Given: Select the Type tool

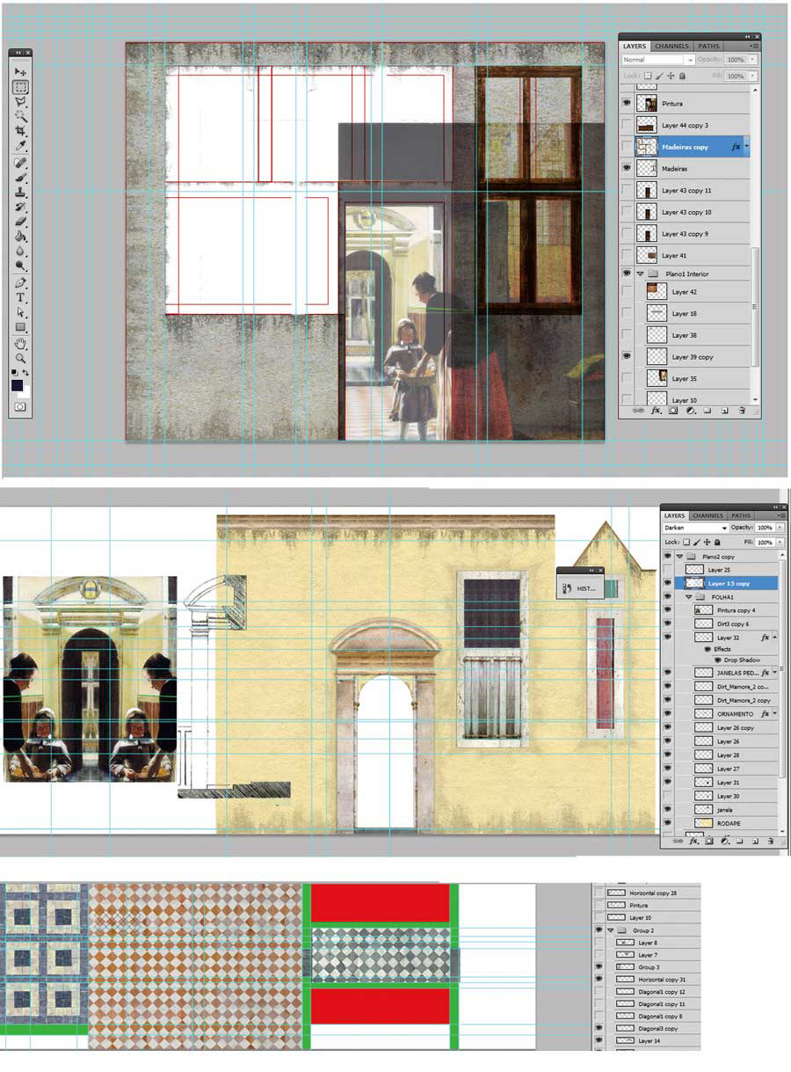Looking at the screenshot, I should pos(20,297).
